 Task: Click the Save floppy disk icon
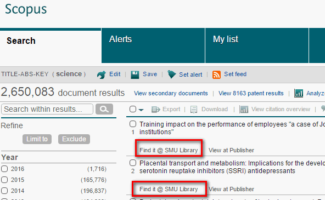click(x=135, y=75)
